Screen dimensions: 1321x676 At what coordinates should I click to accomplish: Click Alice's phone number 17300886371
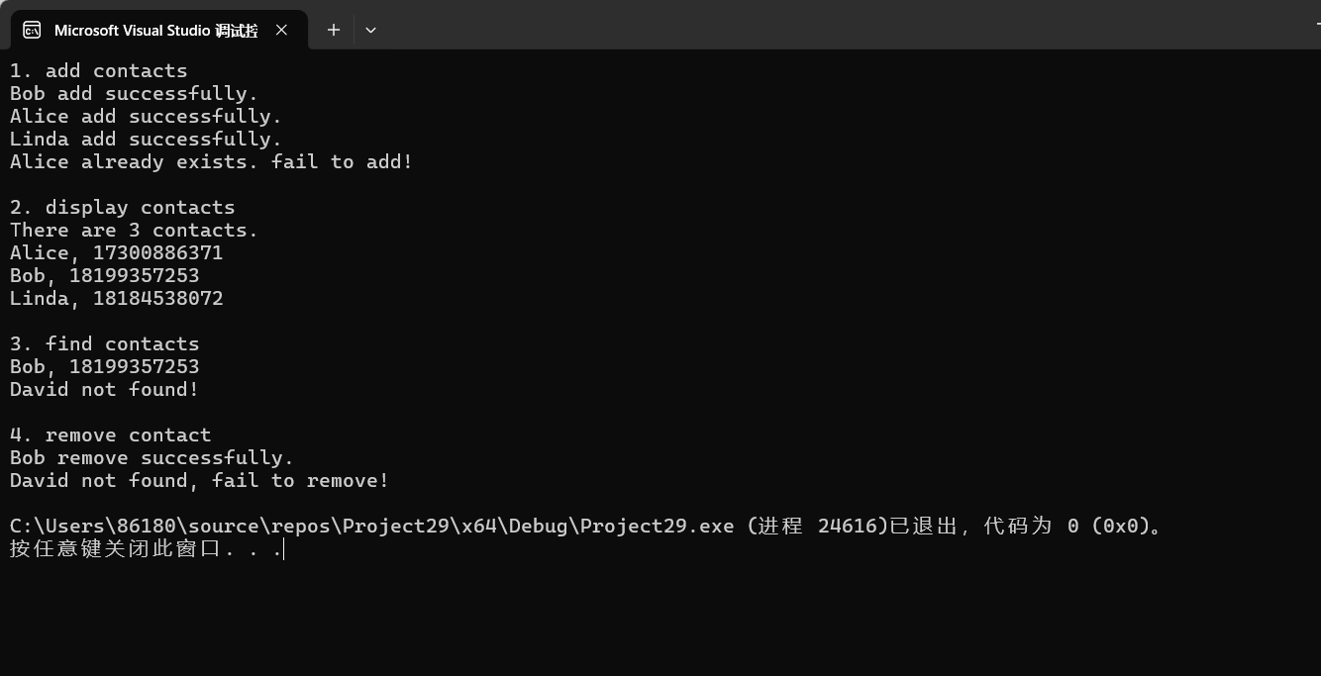(x=157, y=253)
